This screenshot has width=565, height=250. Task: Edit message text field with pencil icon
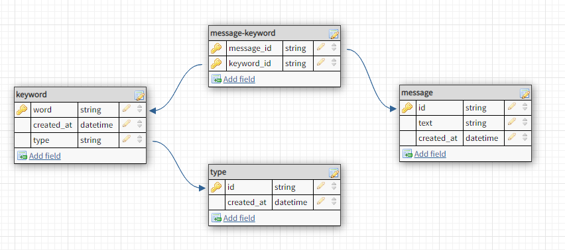pyautogui.click(x=512, y=122)
